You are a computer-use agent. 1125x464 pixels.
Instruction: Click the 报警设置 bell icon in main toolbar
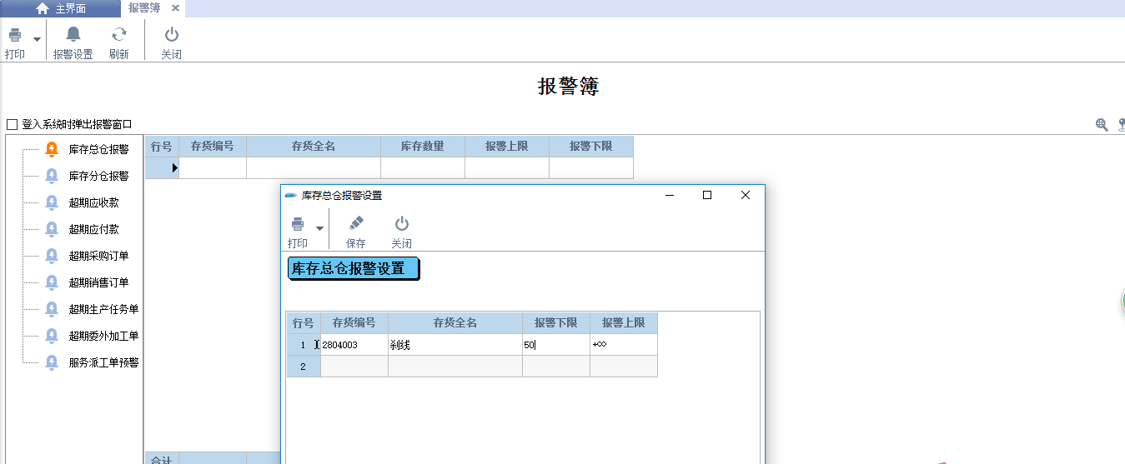(73, 35)
